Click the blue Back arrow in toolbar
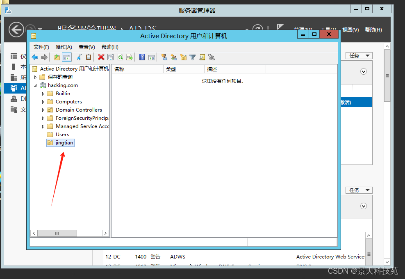This screenshot has height=279, width=405. click(x=35, y=57)
